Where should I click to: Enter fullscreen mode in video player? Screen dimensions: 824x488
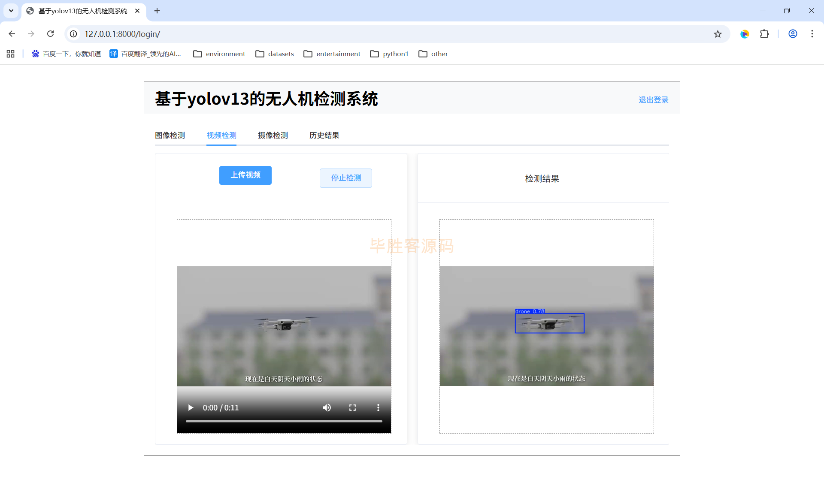[x=352, y=407]
